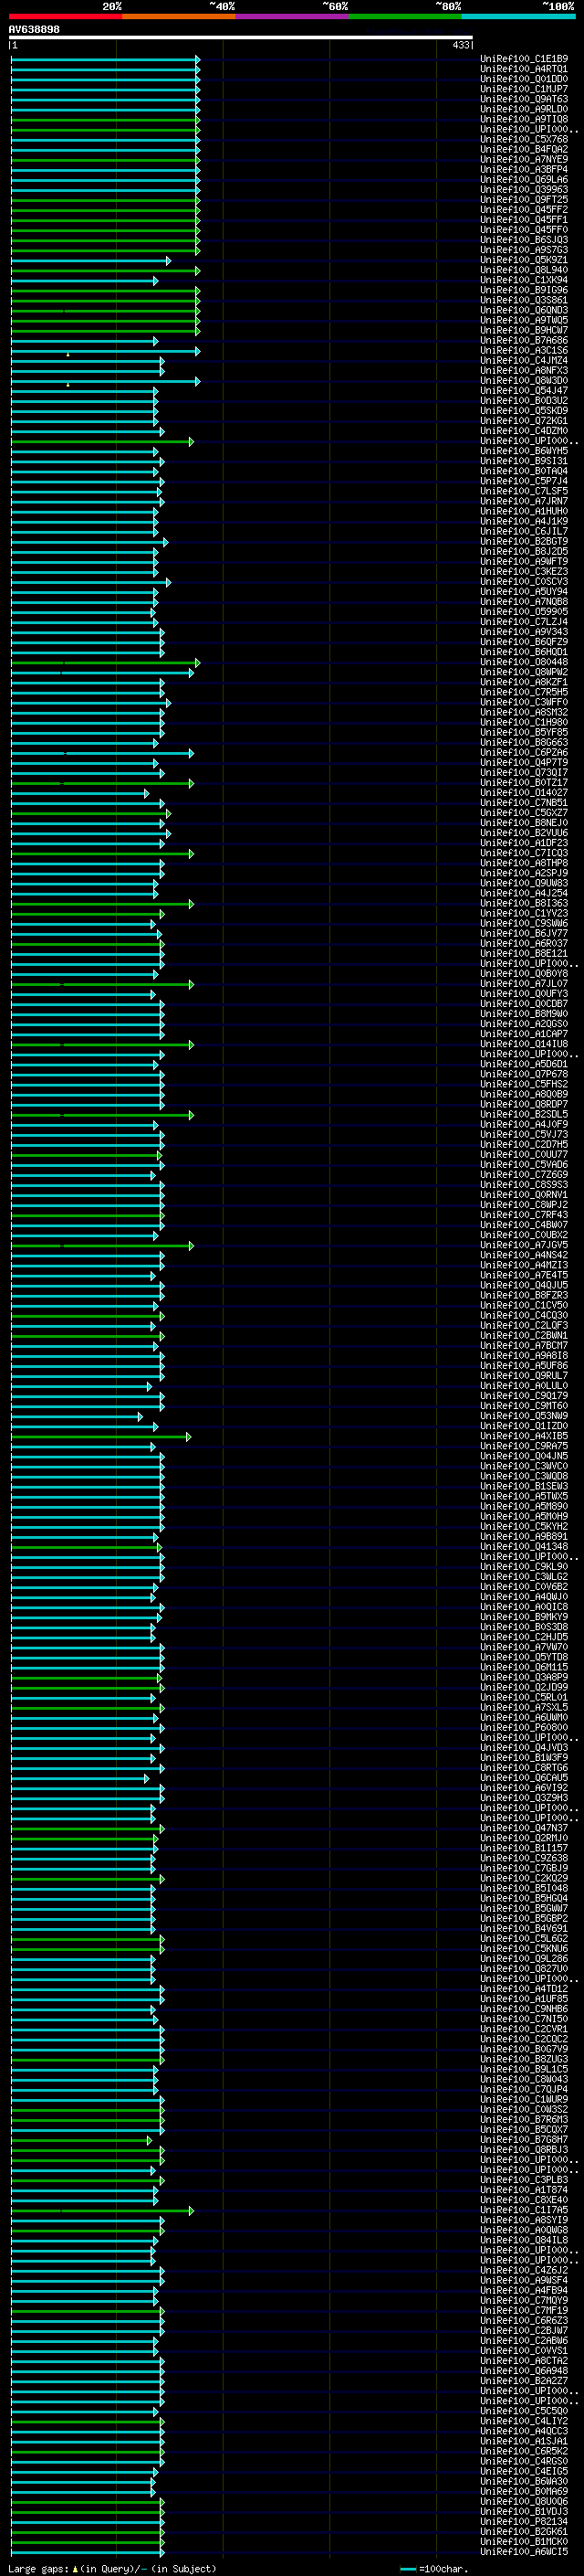Select hit label UniRef100_B9IG96
The image size is (584, 2576).
(524, 290)
